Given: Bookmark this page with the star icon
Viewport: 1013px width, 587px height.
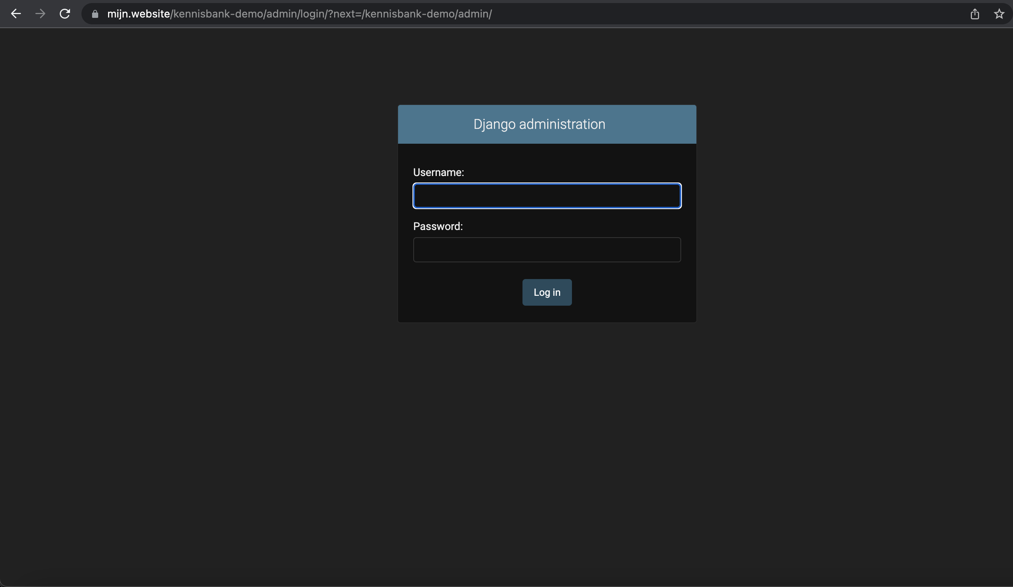Looking at the screenshot, I should (999, 14).
